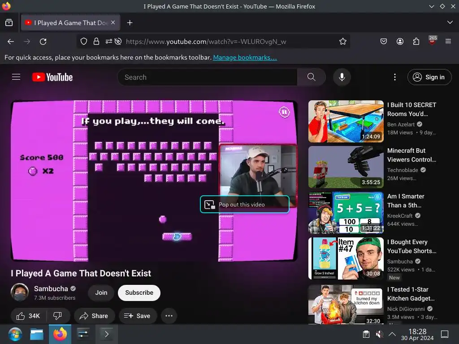
Task: Show desktop with tray button
Action: tap(445, 334)
